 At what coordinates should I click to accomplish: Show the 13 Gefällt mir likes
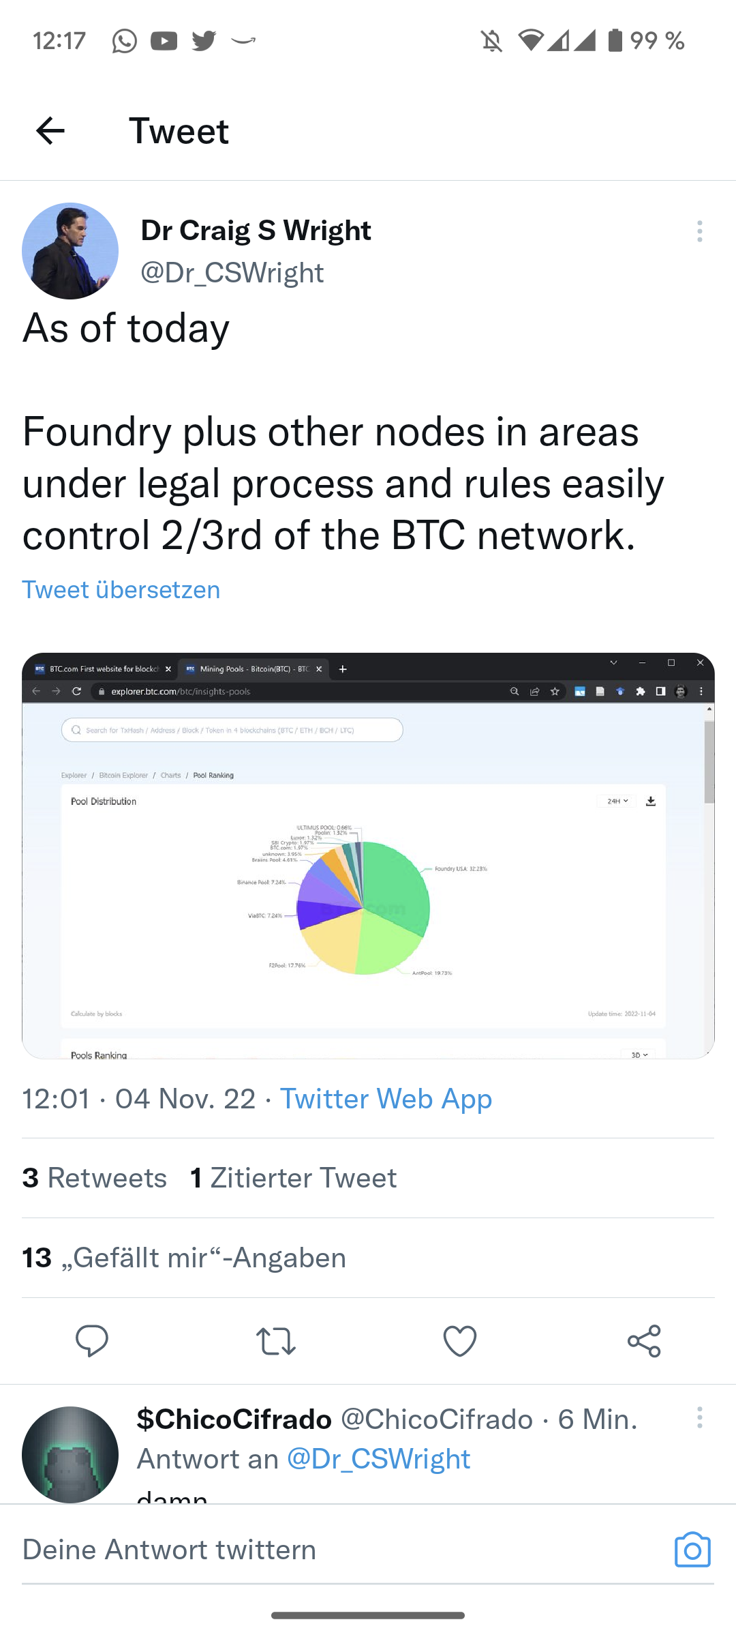pyautogui.click(x=184, y=1258)
